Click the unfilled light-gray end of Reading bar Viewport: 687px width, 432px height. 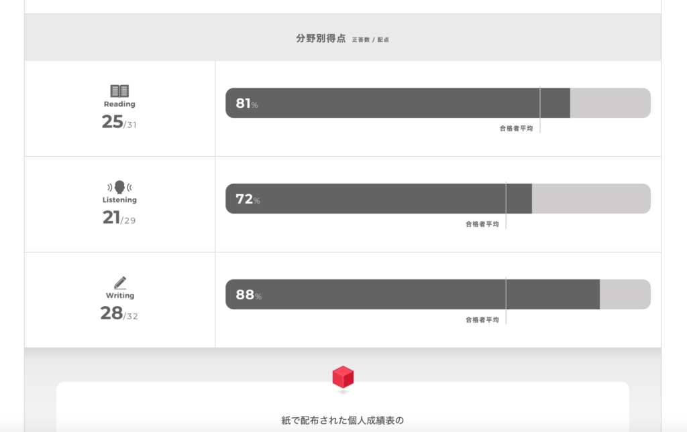(x=610, y=103)
